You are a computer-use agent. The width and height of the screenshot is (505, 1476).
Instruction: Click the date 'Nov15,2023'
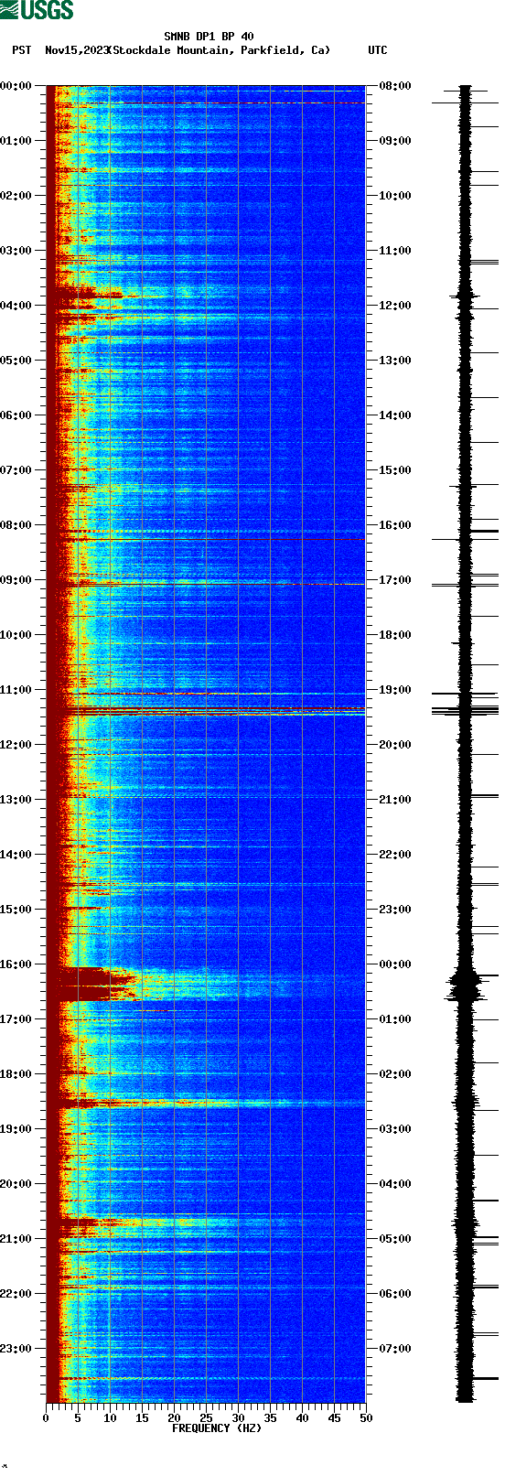(76, 50)
